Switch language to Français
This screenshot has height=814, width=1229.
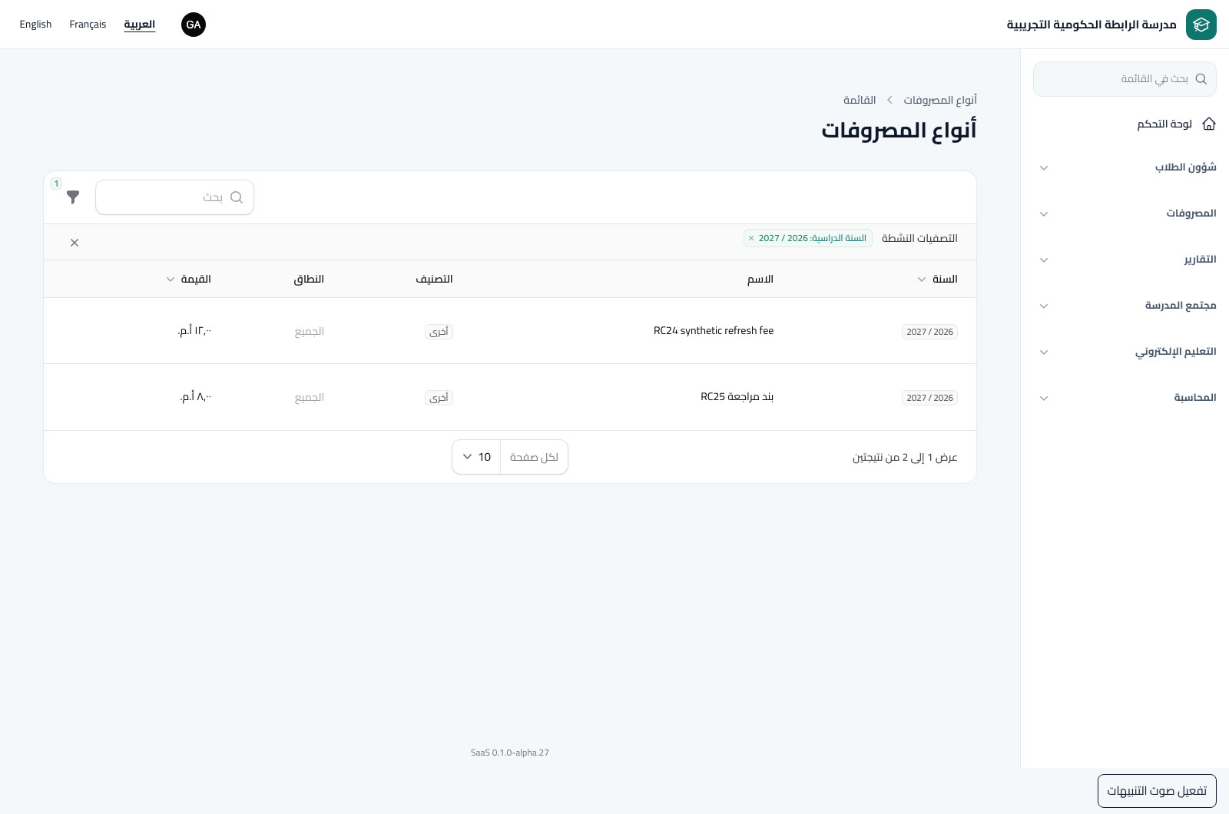(x=88, y=25)
